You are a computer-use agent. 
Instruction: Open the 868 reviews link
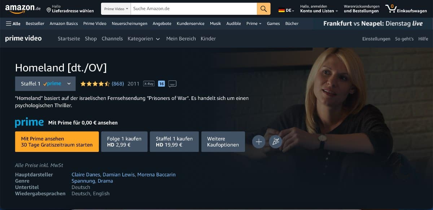[x=118, y=84]
